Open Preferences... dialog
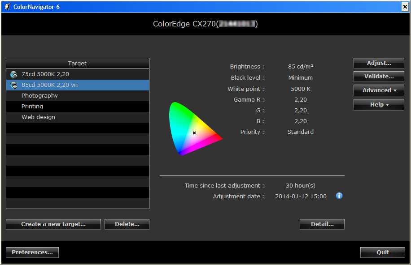 (x=32, y=252)
